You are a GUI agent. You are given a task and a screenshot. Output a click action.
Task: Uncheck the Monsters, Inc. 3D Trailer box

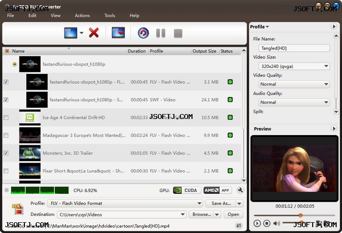tap(6, 153)
